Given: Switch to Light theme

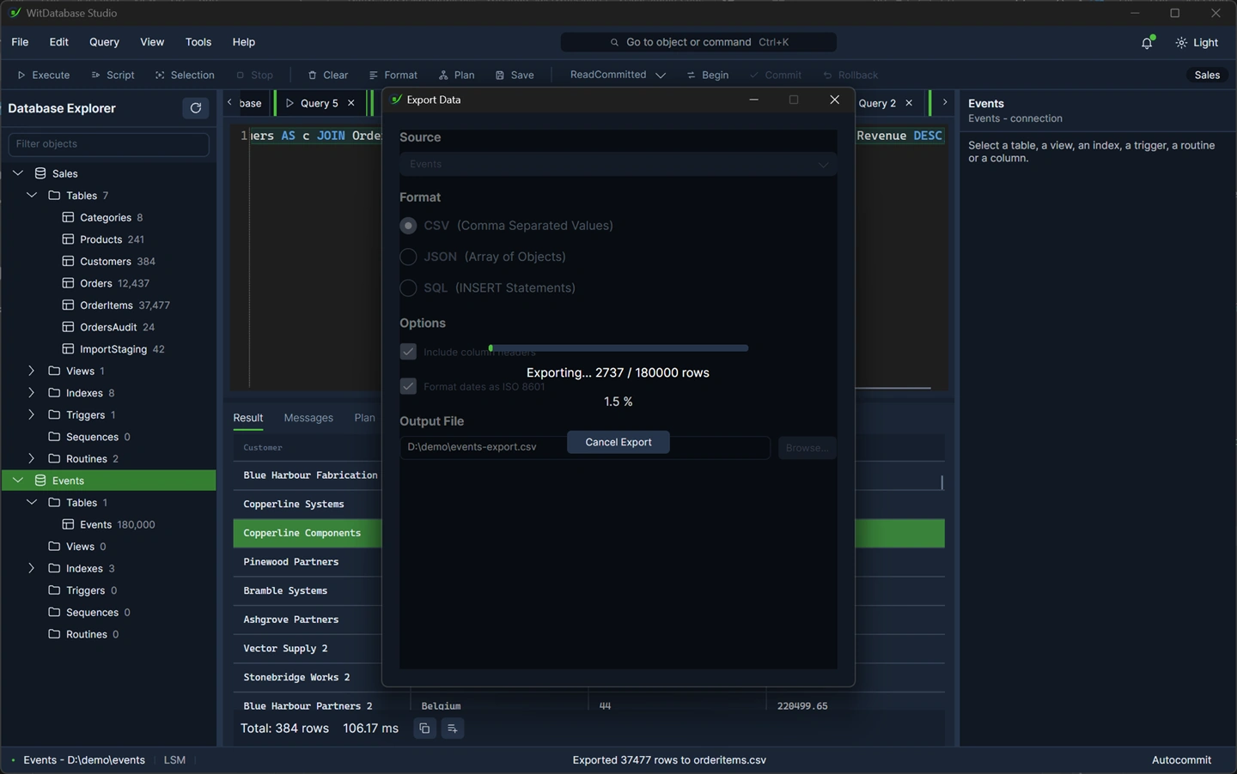Looking at the screenshot, I should [1197, 42].
